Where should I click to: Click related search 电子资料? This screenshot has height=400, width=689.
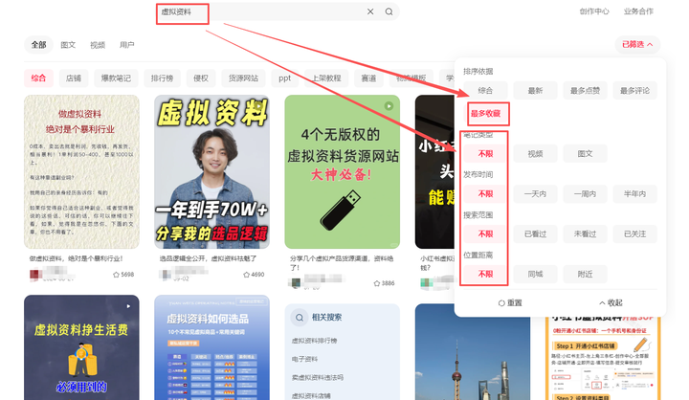[304, 359]
